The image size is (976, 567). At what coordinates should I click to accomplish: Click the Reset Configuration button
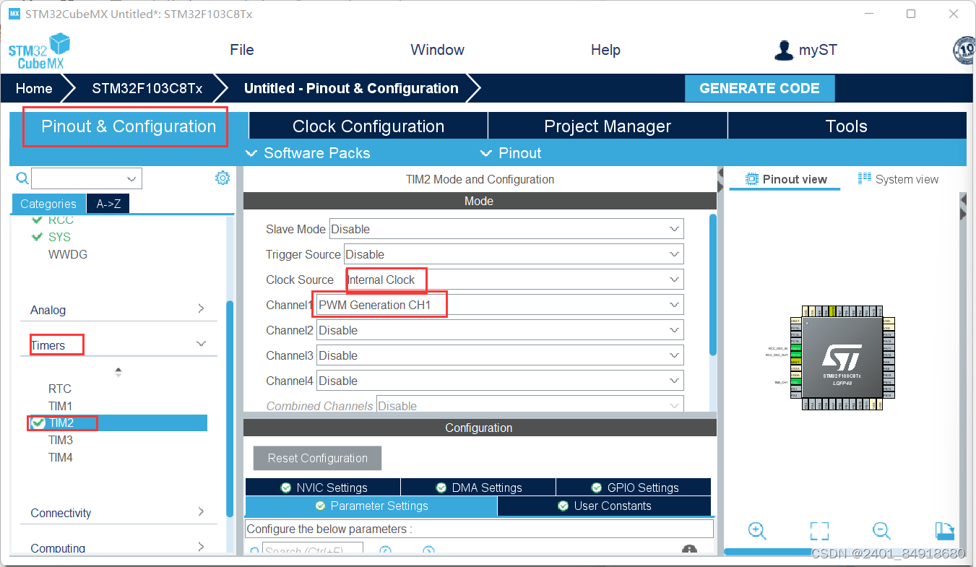tap(317, 458)
